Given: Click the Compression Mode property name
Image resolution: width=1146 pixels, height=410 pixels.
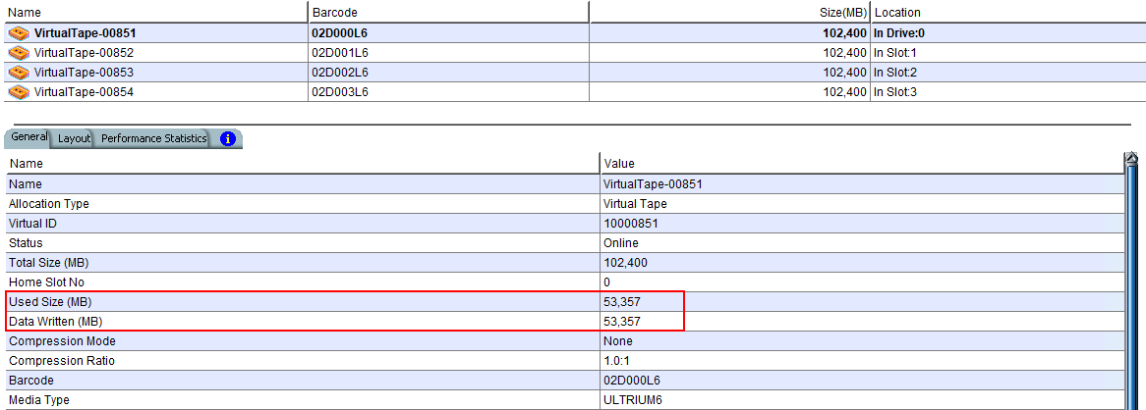Looking at the screenshot, I should [62, 341].
